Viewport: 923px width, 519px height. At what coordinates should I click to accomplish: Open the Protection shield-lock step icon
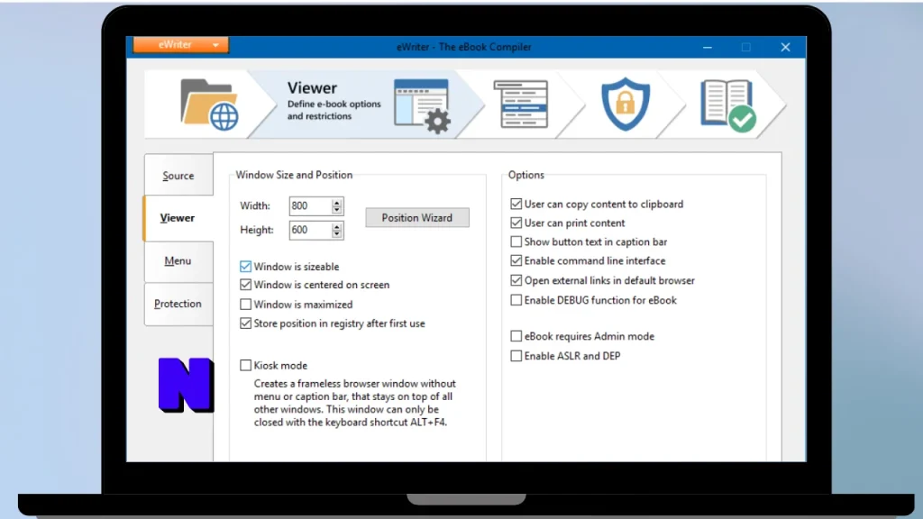(x=626, y=105)
